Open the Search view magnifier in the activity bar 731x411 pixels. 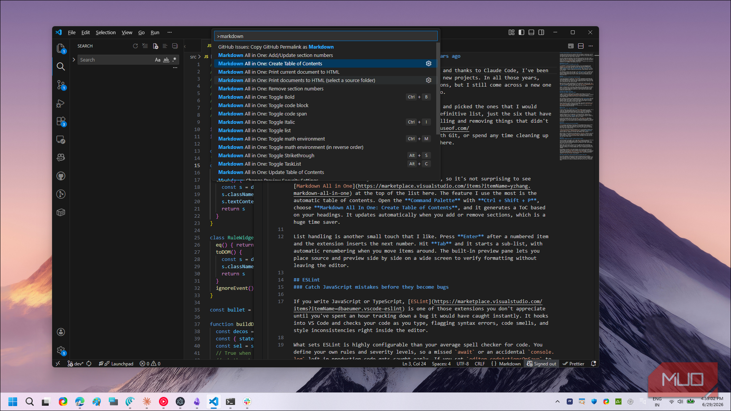tap(61, 66)
